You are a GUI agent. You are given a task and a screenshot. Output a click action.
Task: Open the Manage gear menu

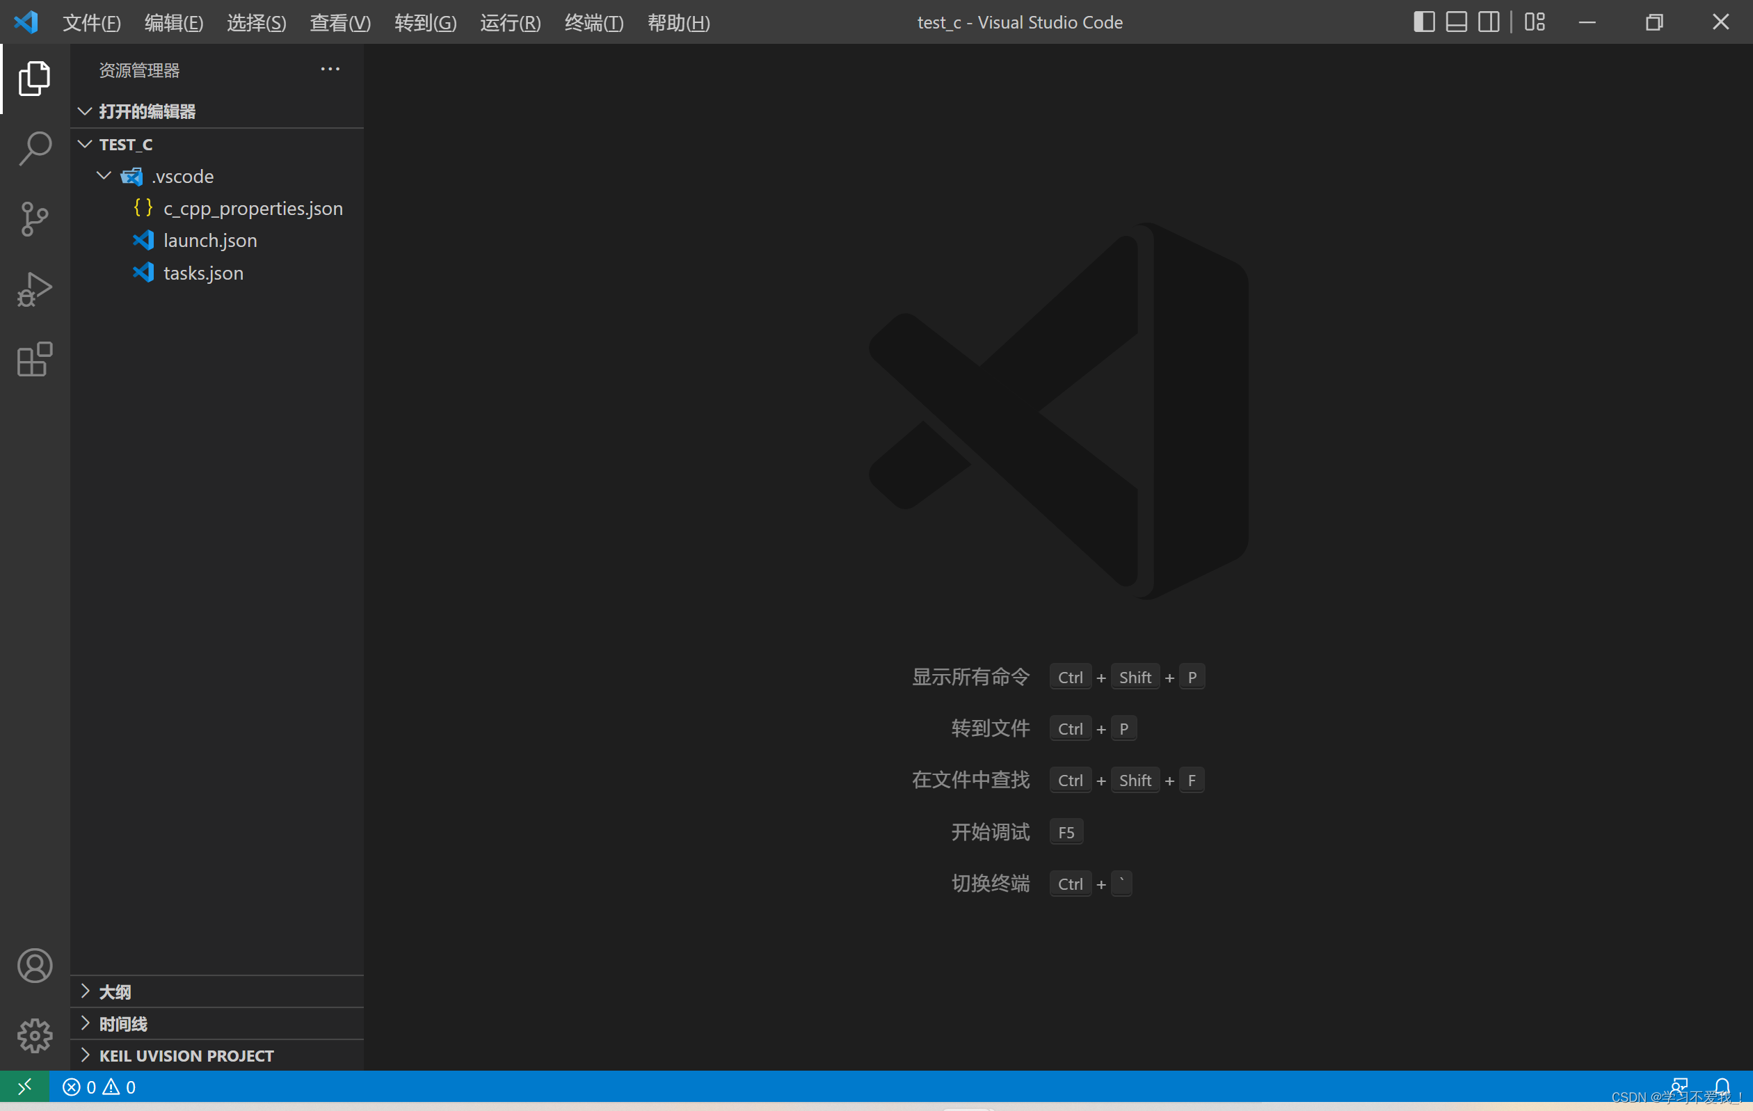34,1035
